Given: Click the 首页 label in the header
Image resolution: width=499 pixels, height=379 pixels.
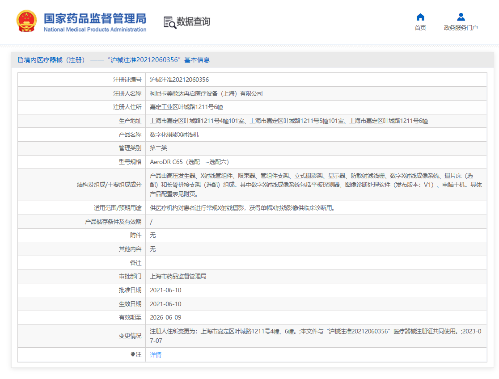Looking at the screenshot, I should 420,28.
